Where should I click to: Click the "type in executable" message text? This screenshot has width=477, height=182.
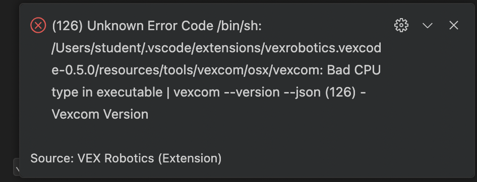tap(107, 92)
